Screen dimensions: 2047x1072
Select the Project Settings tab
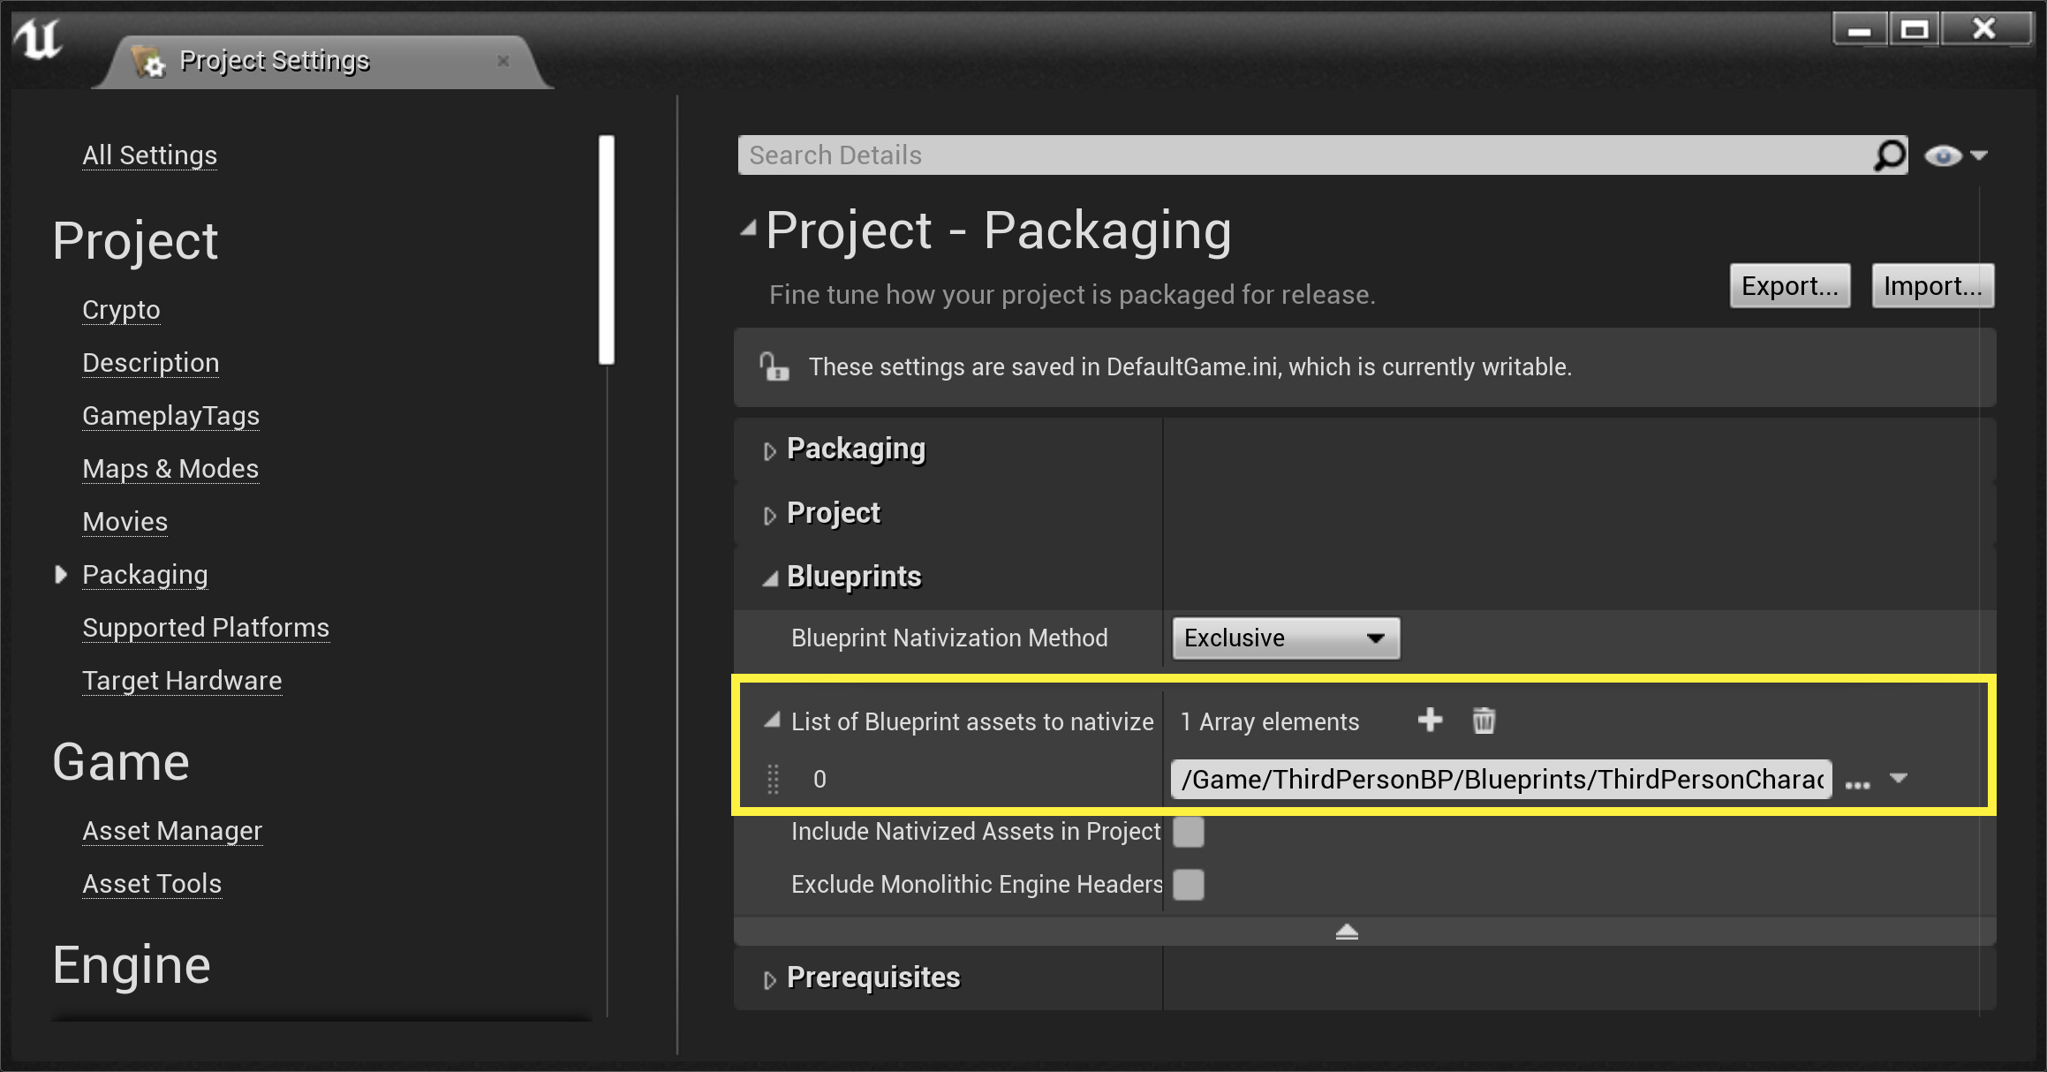[x=274, y=61]
